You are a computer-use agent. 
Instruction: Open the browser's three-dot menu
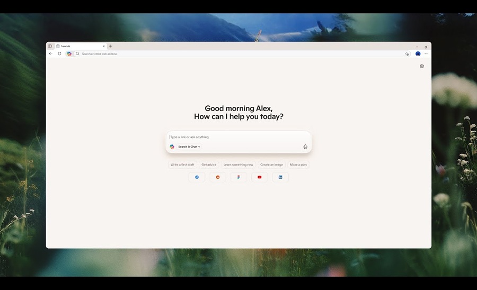coord(426,53)
